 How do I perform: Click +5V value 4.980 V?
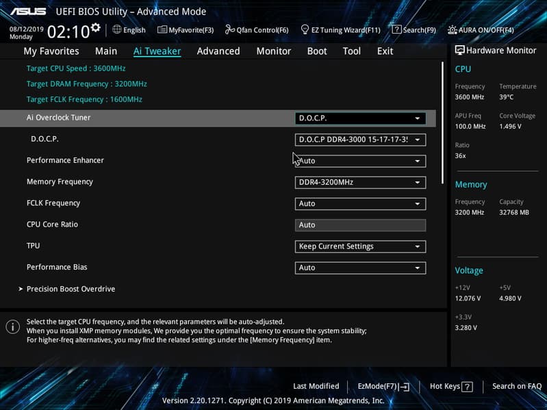510,298
